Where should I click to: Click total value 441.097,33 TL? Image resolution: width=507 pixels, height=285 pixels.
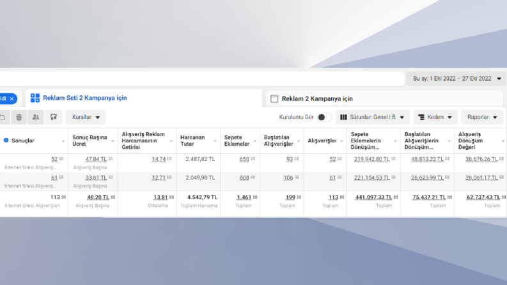(373, 197)
